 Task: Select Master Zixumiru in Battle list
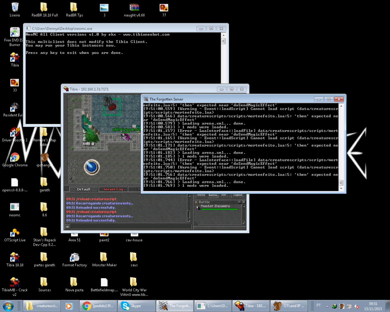coord(218,207)
